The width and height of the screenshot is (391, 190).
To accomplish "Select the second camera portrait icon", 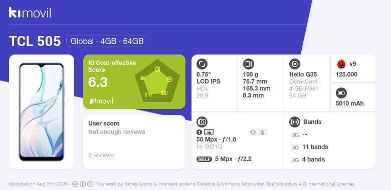I will (262, 132).
